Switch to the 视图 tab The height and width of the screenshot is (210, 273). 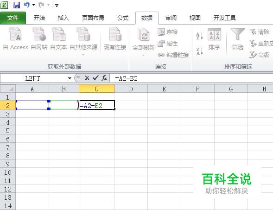195,18
